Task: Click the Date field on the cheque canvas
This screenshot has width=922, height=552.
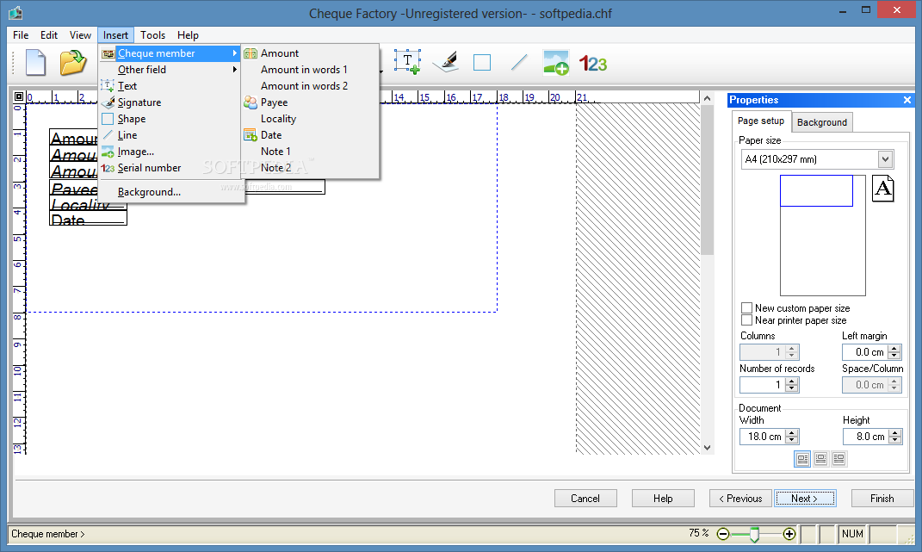Action: (x=88, y=219)
